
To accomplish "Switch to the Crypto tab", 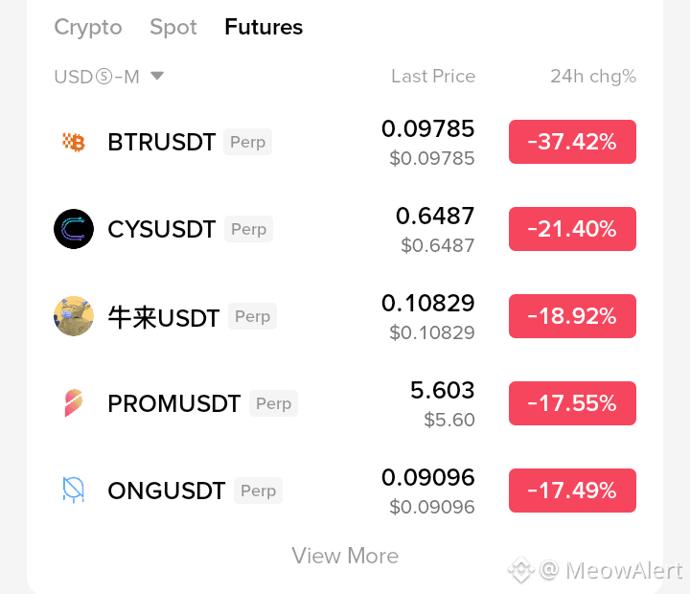I will (x=88, y=27).
